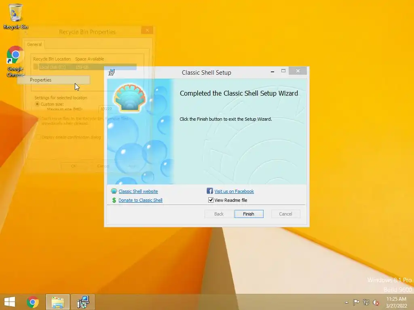Click the Finish button in Classic Shell Setup
Image resolution: width=414 pixels, height=310 pixels.
[249, 214]
